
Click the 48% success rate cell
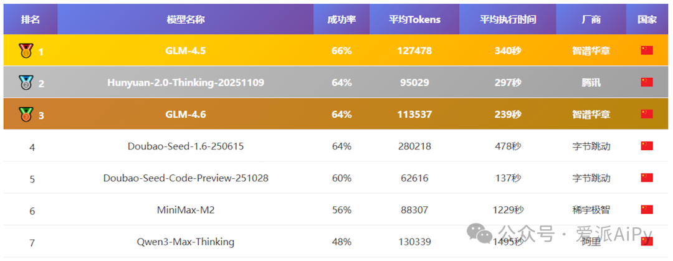coord(341,242)
